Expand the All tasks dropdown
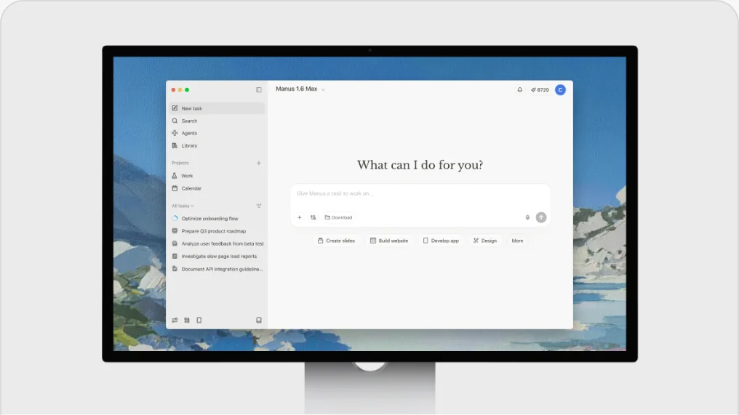Viewport: 739px width, 415px height. pos(183,206)
